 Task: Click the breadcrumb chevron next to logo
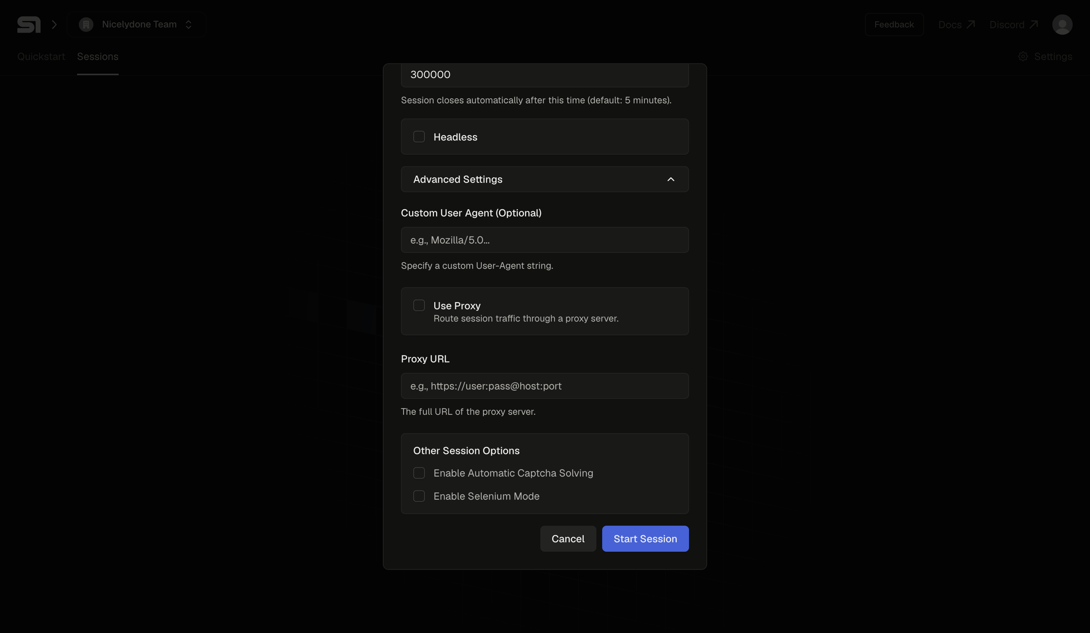(54, 25)
